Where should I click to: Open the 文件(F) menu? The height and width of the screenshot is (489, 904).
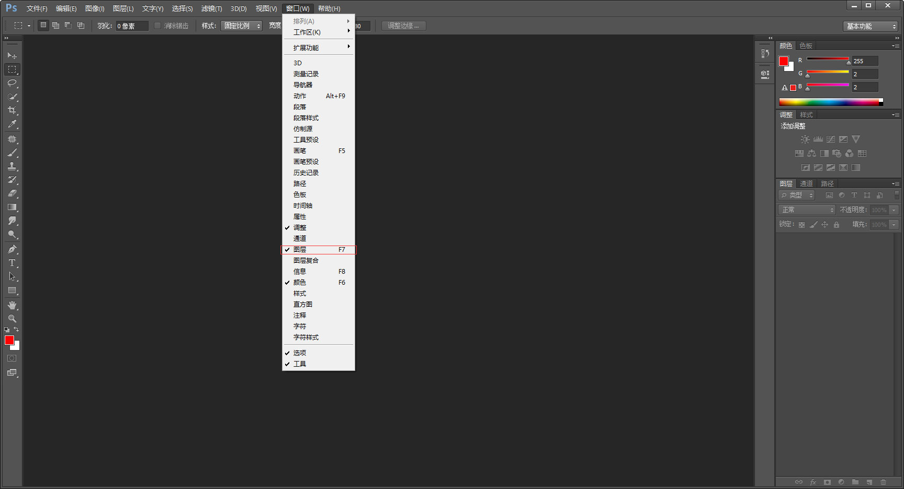37,8
